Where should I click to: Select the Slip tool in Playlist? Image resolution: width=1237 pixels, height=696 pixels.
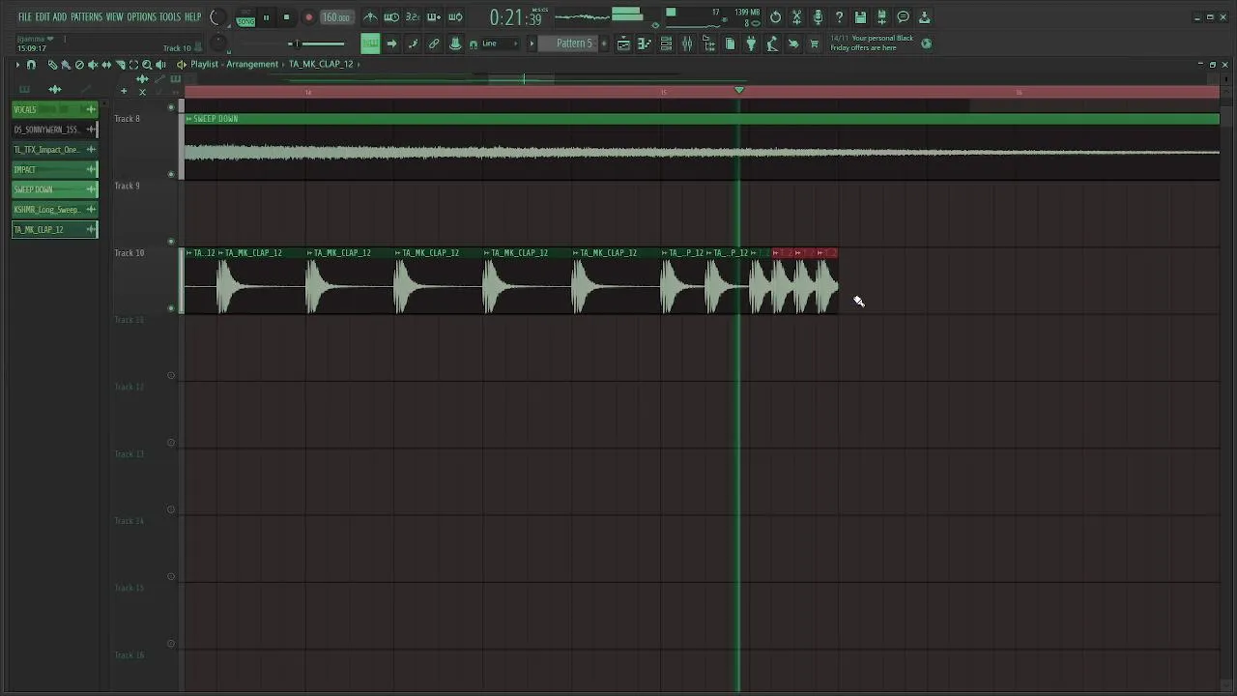tap(106, 65)
